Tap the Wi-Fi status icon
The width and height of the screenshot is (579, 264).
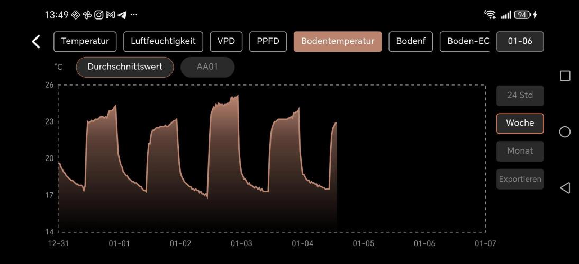tap(490, 15)
